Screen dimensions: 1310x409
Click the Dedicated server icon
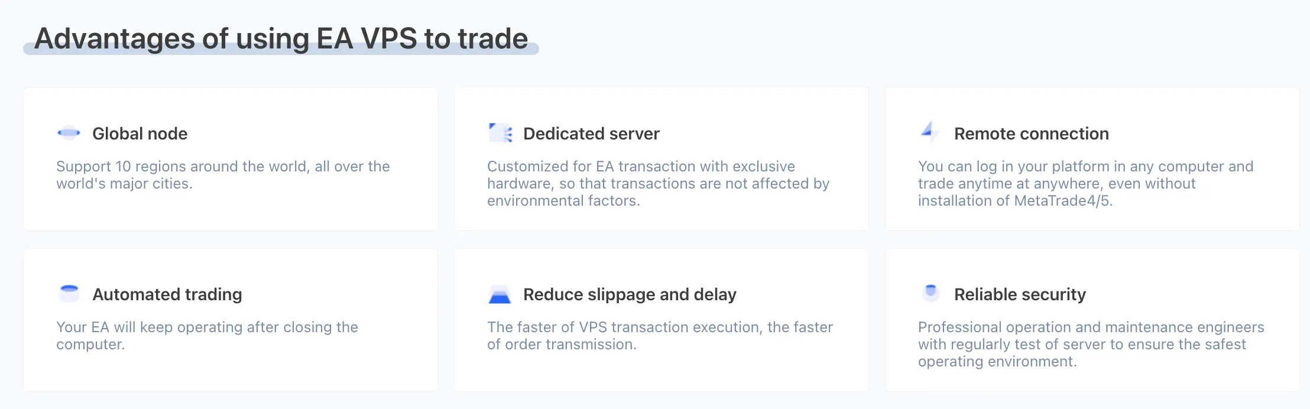500,133
